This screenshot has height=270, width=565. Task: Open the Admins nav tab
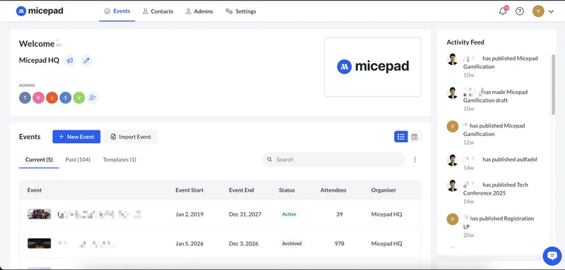click(x=199, y=11)
